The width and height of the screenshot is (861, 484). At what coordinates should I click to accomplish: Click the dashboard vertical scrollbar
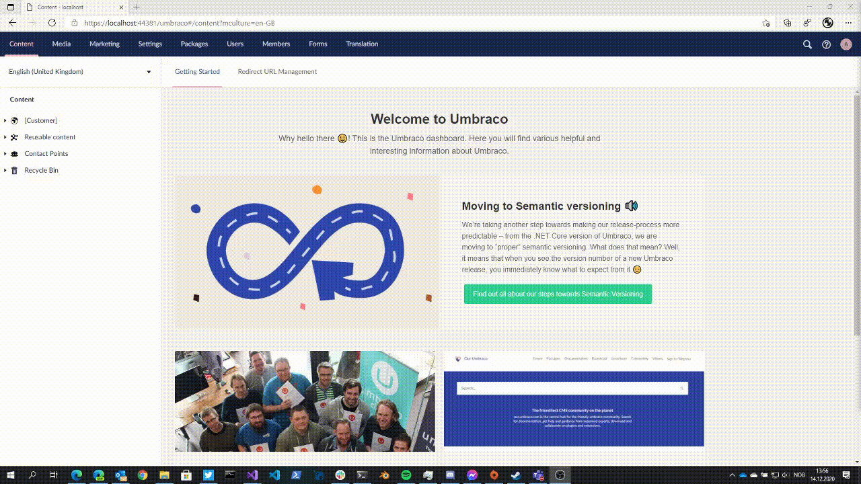pyautogui.click(x=857, y=215)
